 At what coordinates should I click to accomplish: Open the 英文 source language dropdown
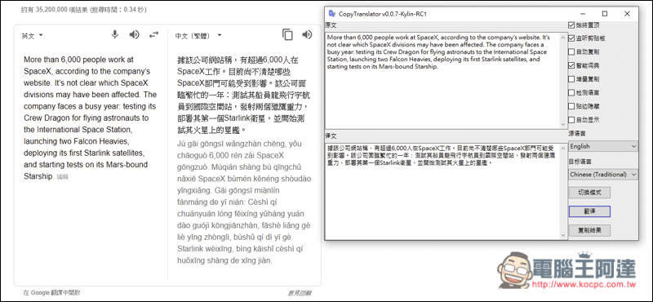(x=32, y=36)
